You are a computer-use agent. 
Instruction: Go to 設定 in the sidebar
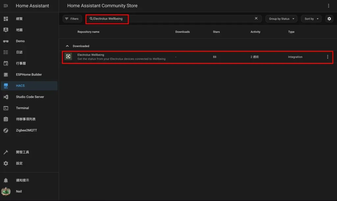[19, 163]
